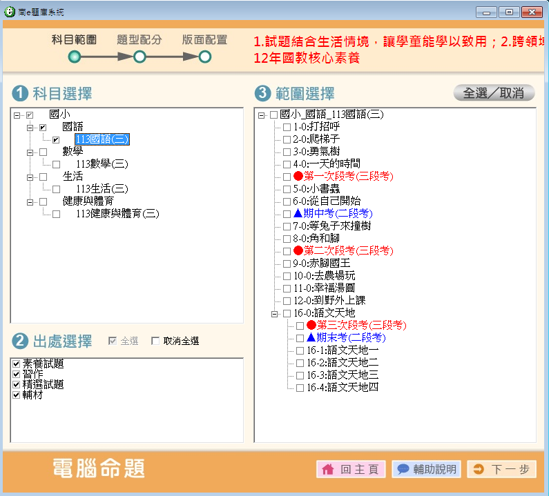549x496 pixels.
Task: Click the home icon on 回主頁 button
Action: click(x=328, y=469)
